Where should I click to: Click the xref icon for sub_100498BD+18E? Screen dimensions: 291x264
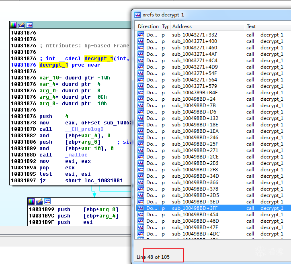(x=141, y=125)
